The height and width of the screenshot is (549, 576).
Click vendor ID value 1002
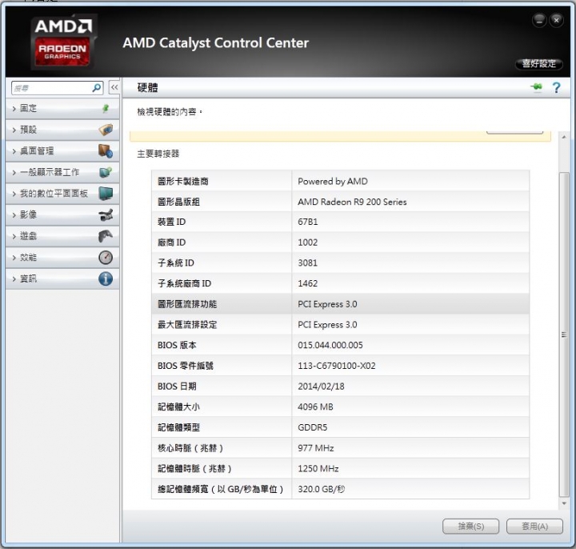point(307,242)
